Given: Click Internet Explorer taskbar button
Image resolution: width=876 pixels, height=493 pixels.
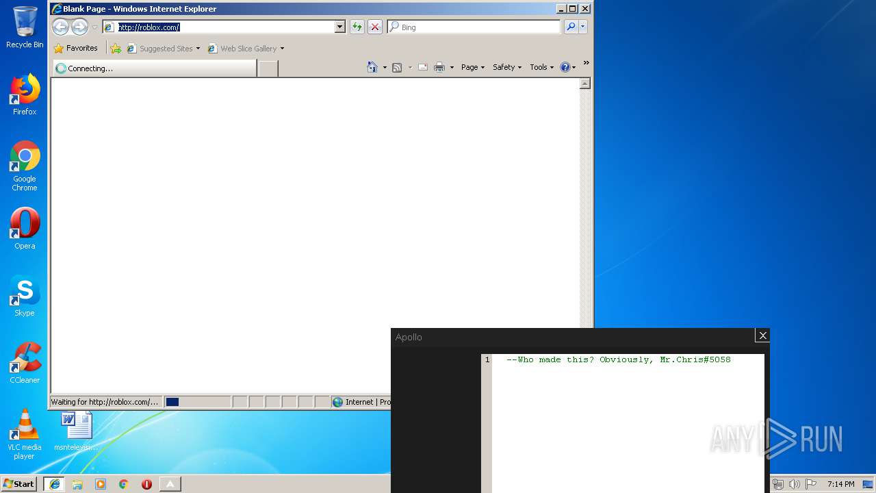Looking at the screenshot, I should (55, 484).
